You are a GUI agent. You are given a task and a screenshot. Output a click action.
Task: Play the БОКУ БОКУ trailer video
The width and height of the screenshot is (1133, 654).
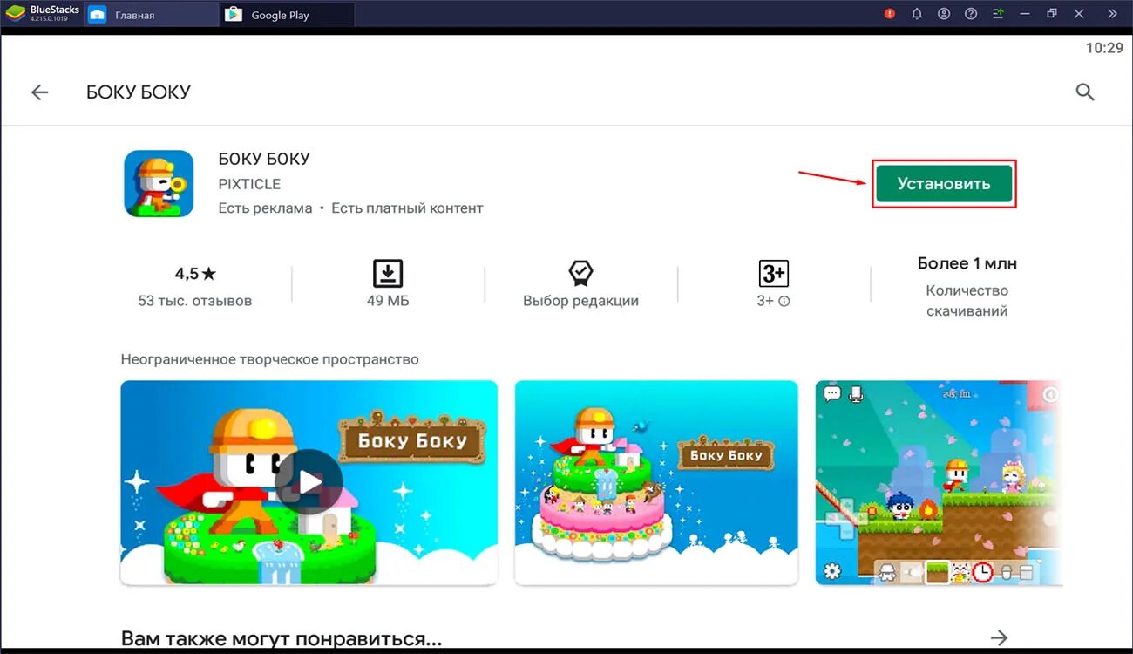(x=309, y=482)
